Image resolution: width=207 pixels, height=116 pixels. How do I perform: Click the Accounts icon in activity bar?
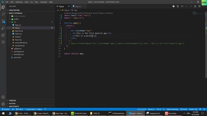[x=3, y=97]
